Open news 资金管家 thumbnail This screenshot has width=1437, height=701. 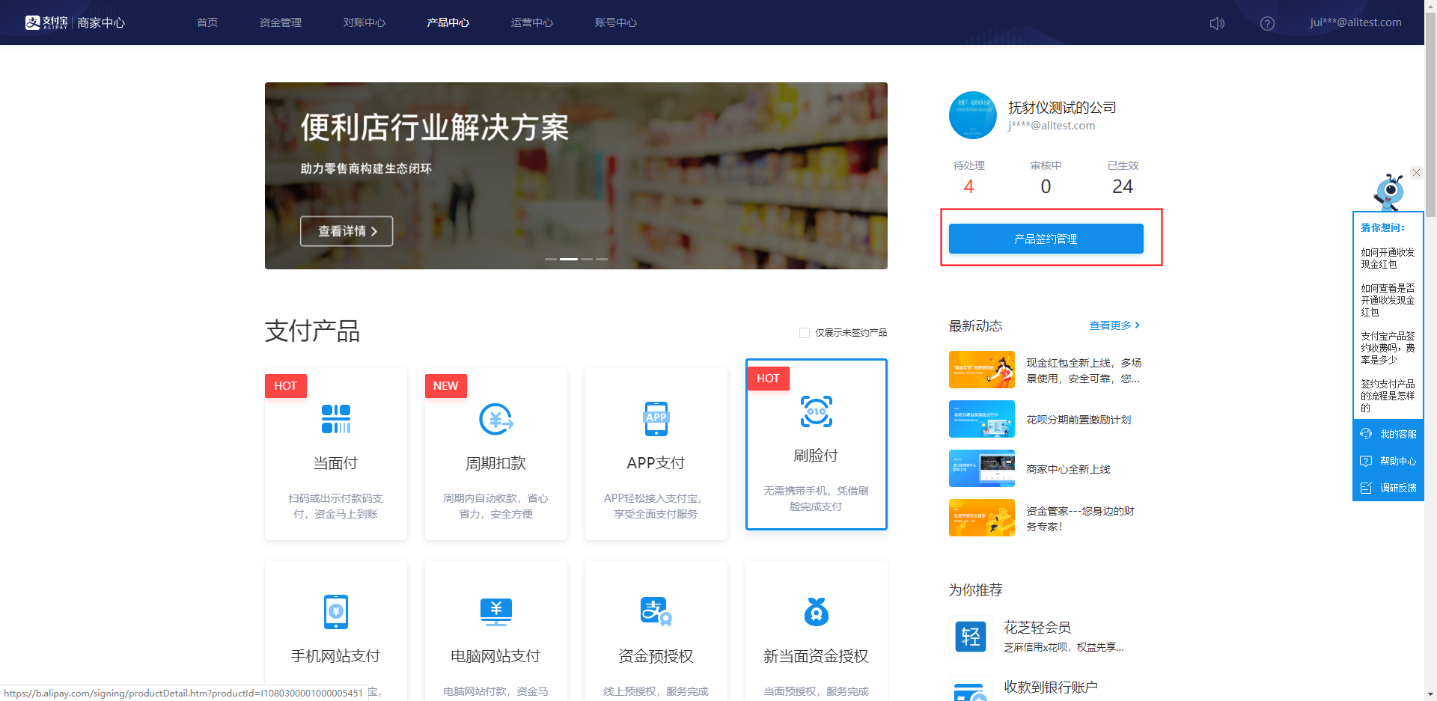click(x=982, y=518)
